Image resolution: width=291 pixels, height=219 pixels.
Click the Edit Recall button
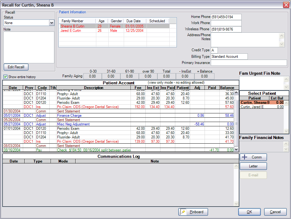(16, 67)
